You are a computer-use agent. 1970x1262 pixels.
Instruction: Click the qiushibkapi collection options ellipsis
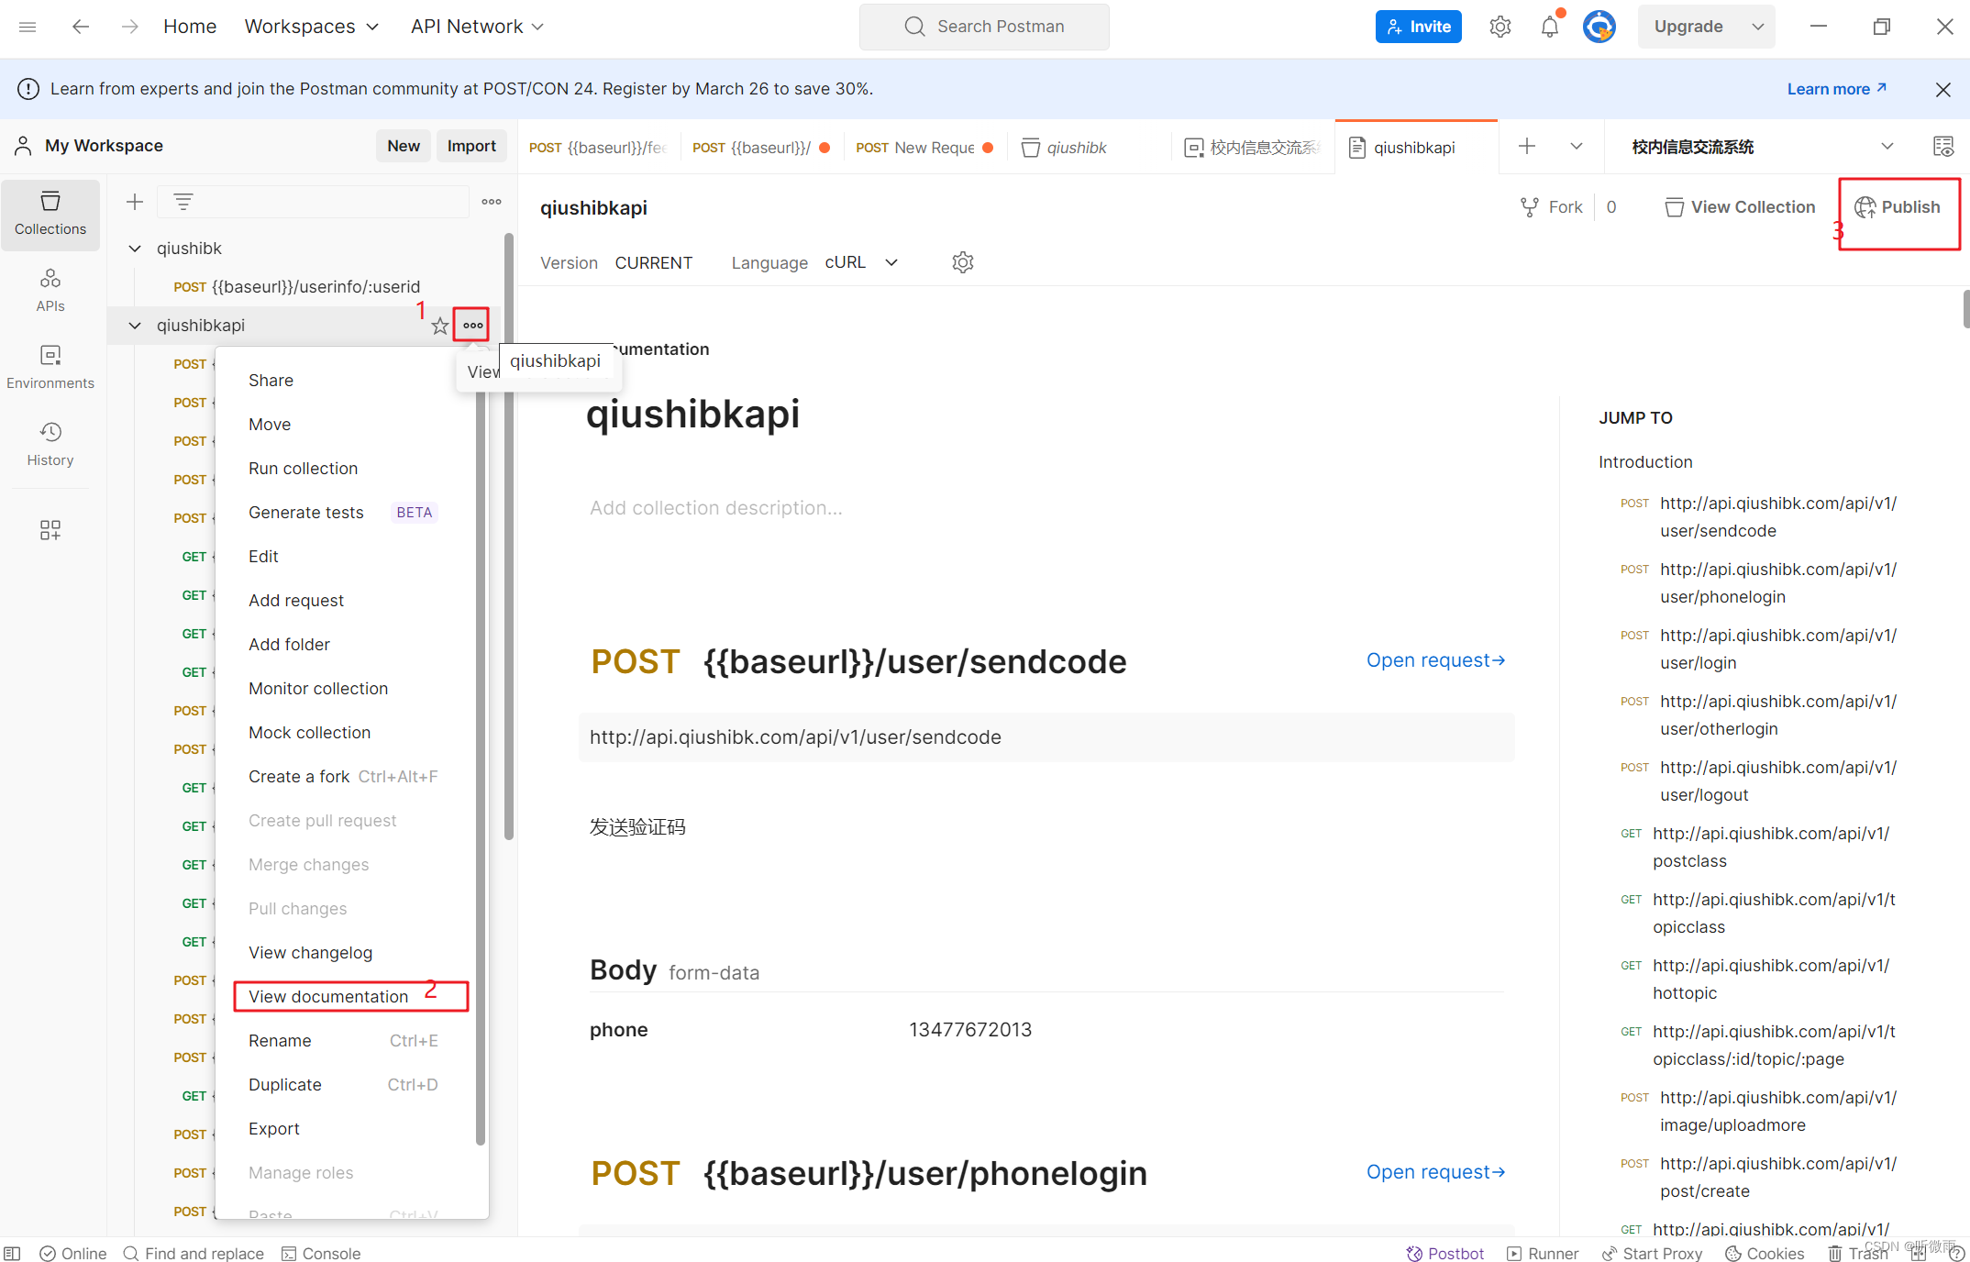click(473, 326)
